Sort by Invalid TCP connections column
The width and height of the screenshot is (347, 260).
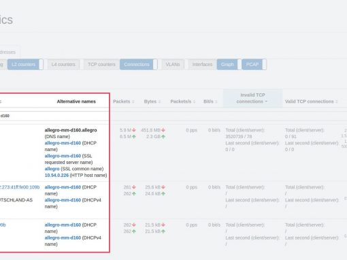(x=252, y=98)
